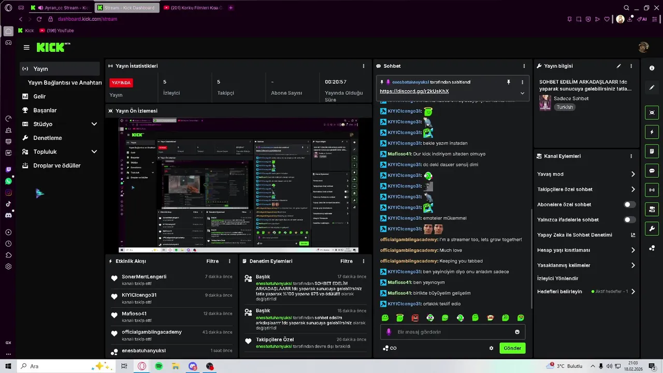Open the three-dot menu of Yayın bilgisi panel
The image size is (663, 373).
[x=631, y=66]
